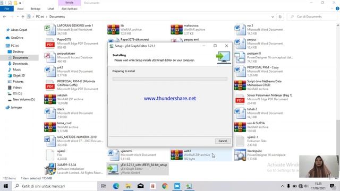The width and height of the screenshot is (340, 191).
Task: Cancel the yEd Graph Editor installation
Action: click(223, 141)
